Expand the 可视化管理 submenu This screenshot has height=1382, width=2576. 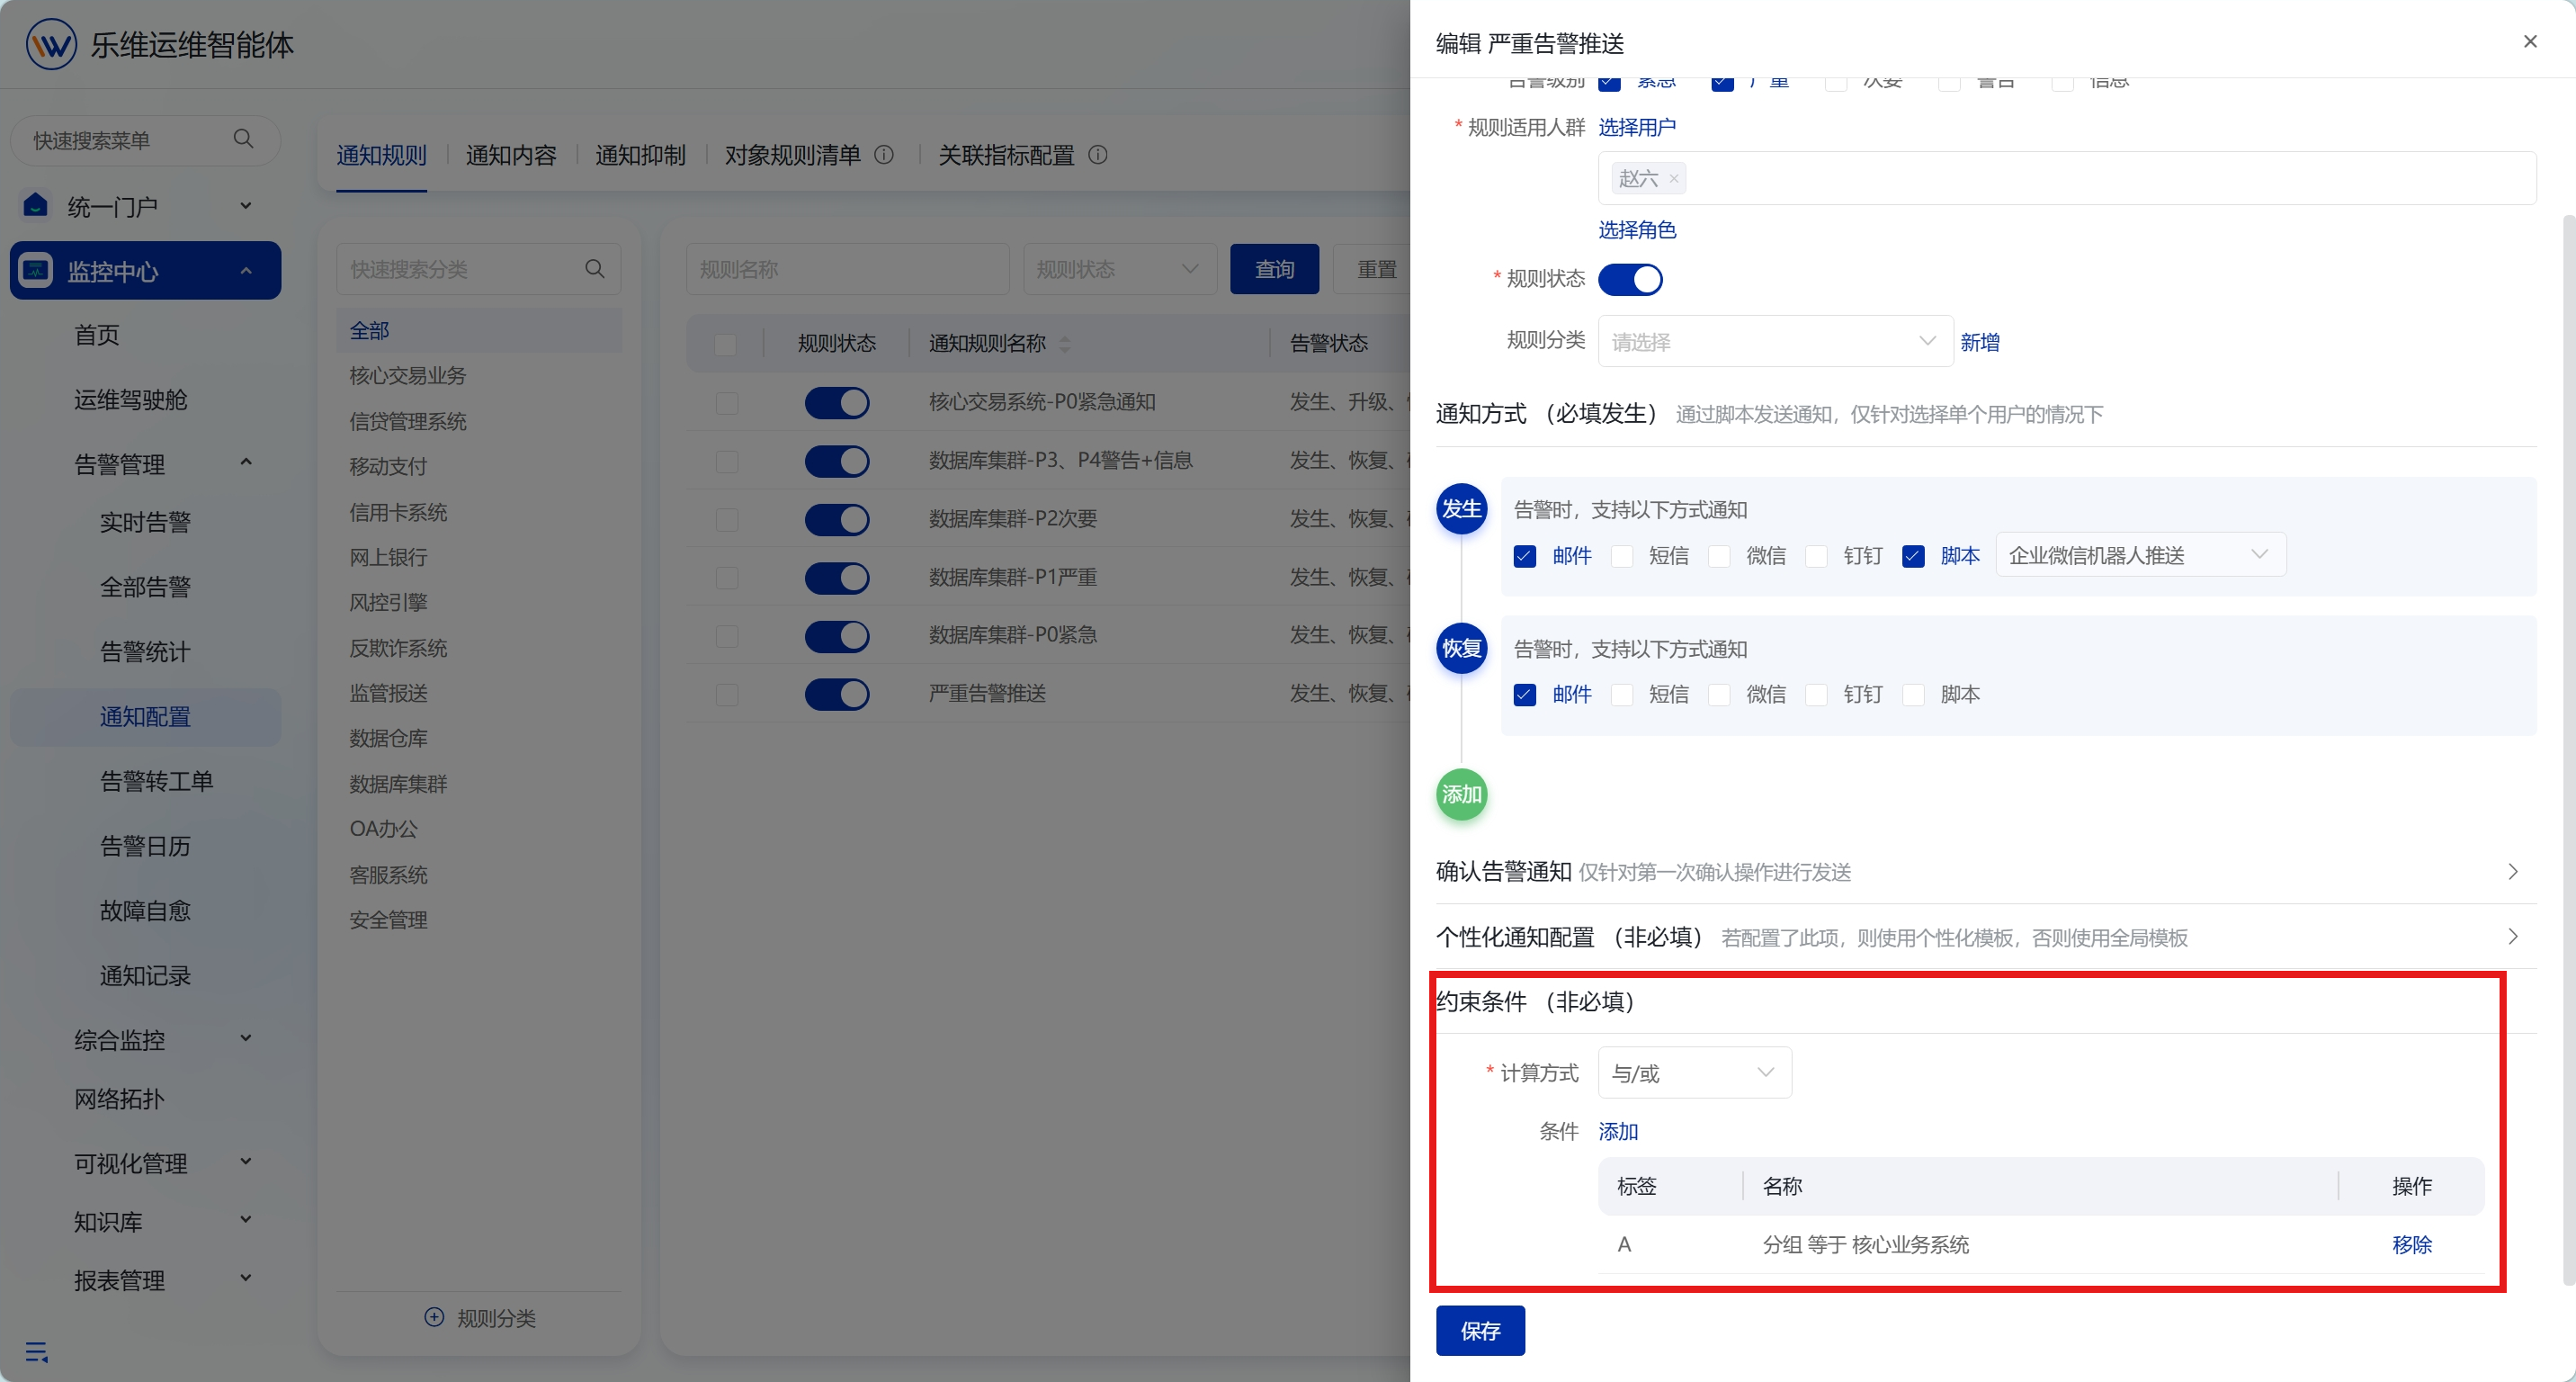click(246, 1162)
